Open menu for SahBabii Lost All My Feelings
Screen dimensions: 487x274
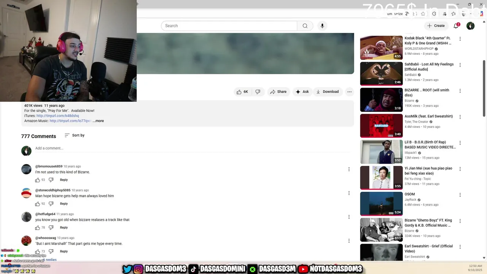460,65
